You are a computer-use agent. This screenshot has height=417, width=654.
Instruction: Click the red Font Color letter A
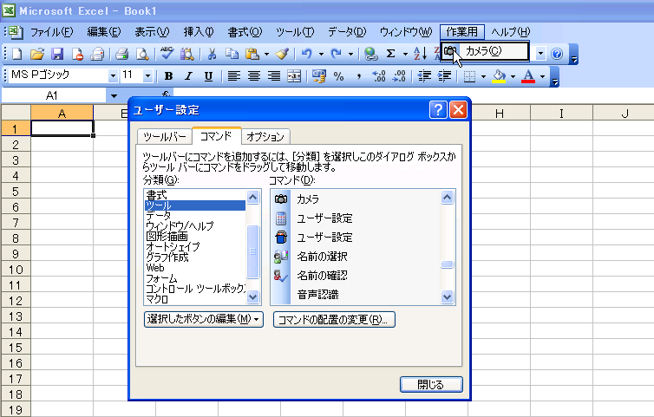pos(528,76)
